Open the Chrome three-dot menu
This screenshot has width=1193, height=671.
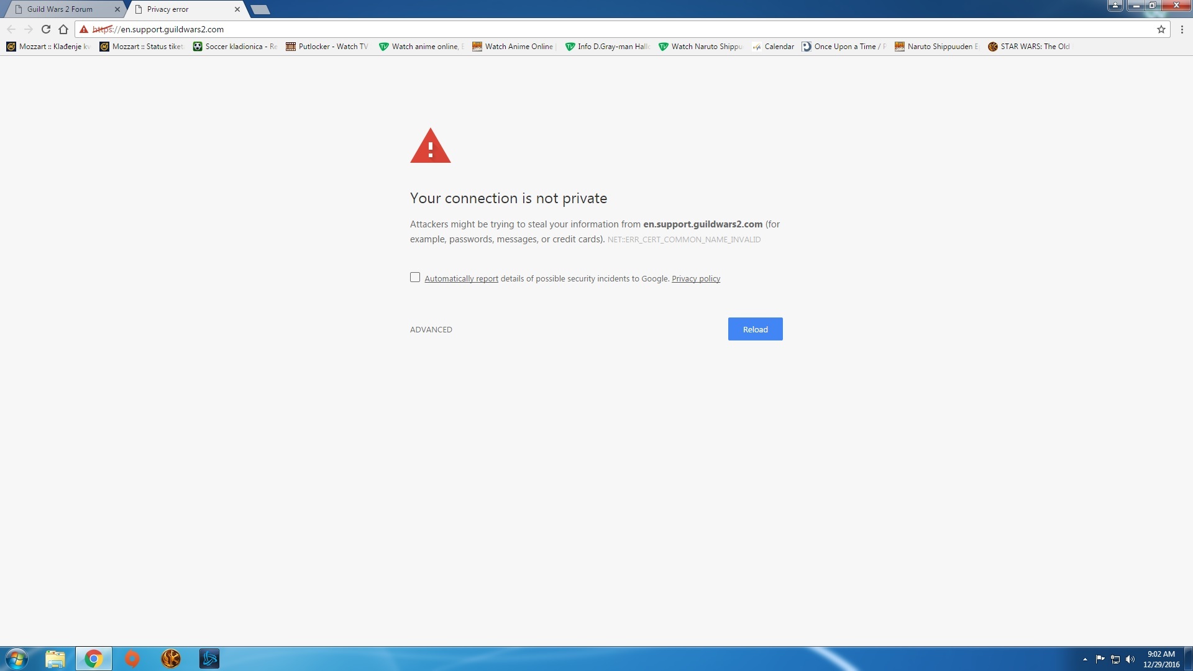[x=1182, y=29]
